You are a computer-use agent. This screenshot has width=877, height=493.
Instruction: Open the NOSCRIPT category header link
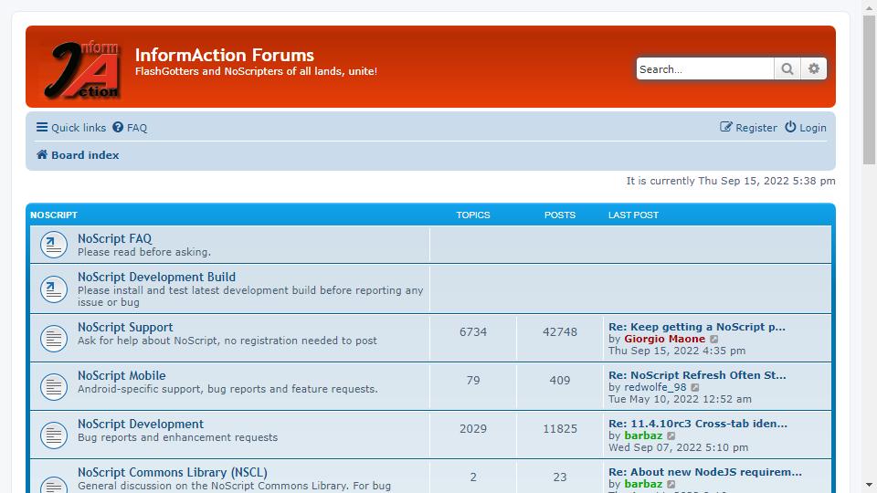pyautogui.click(x=54, y=215)
